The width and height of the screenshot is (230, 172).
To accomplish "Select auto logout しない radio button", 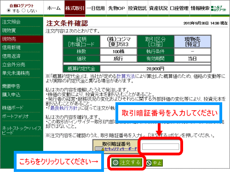I will point(23,11).
